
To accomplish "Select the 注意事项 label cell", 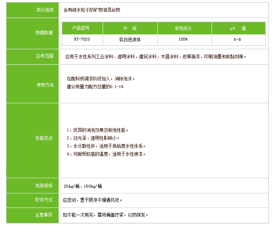I will click(x=44, y=215).
